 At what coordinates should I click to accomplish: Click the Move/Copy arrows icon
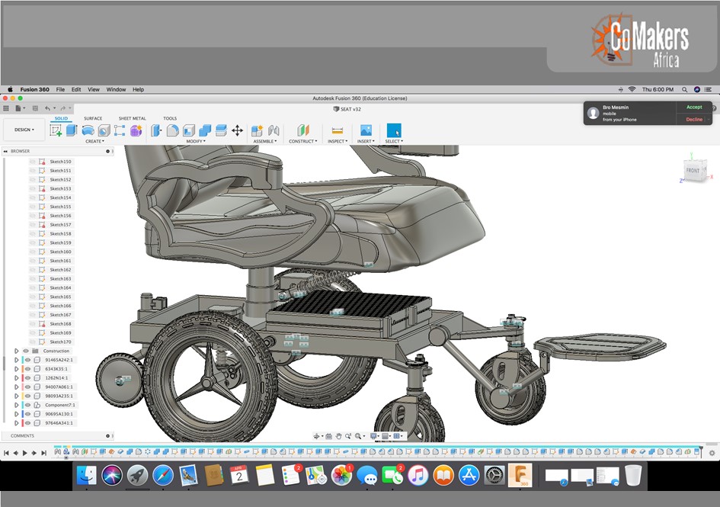(x=237, y=130)
